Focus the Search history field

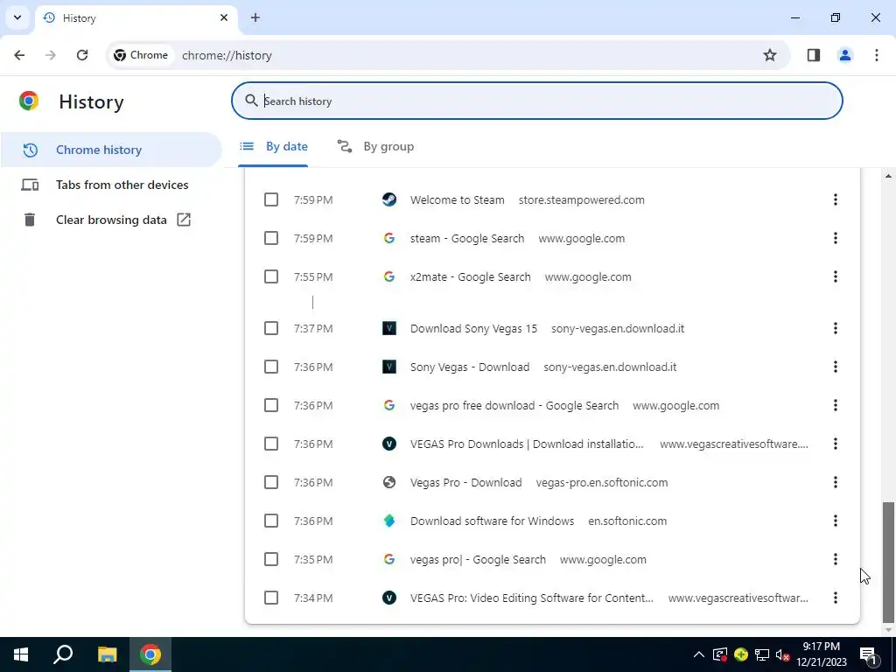click(x=536, y=101)
